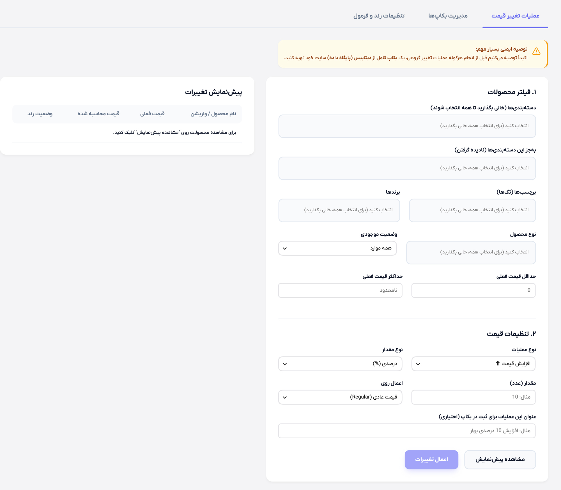This screenshot has width=561, height=490.
Task: Click the وضعیت رند column header
Action: [x=40, y=114]
